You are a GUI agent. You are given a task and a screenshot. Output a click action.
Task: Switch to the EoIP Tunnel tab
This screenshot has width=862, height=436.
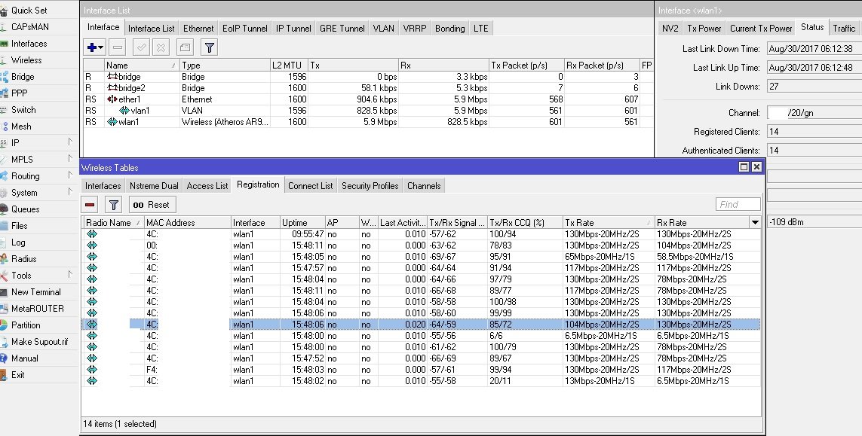pos(244,29)
